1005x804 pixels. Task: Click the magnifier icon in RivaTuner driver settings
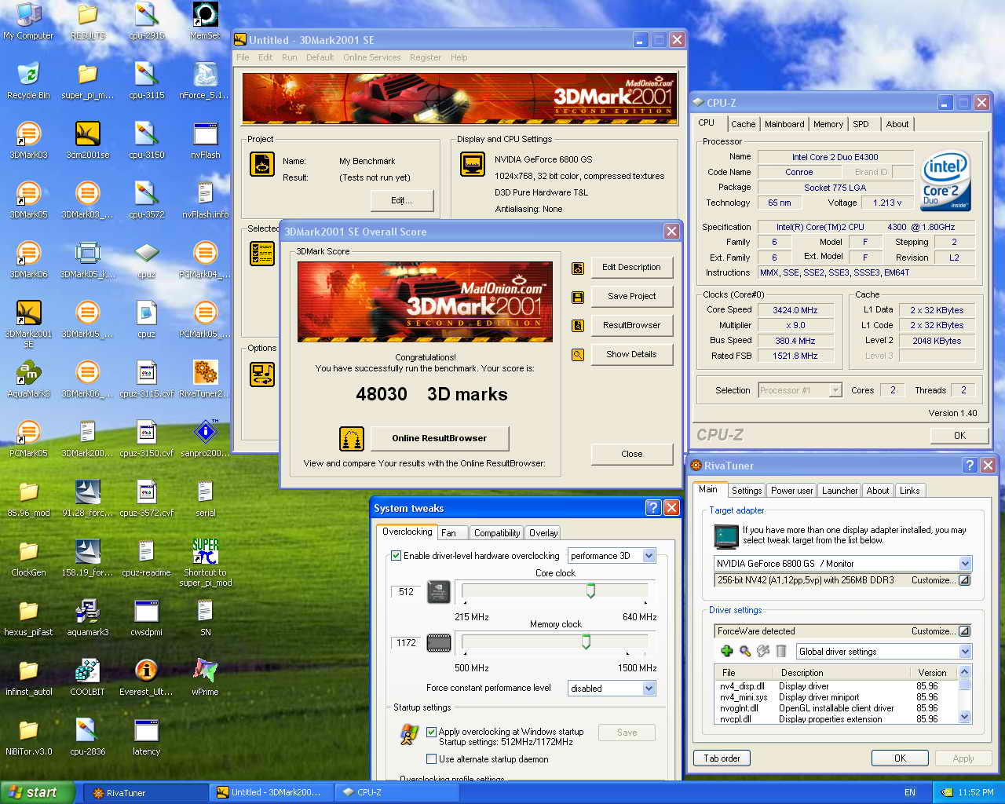click(745, 651)
